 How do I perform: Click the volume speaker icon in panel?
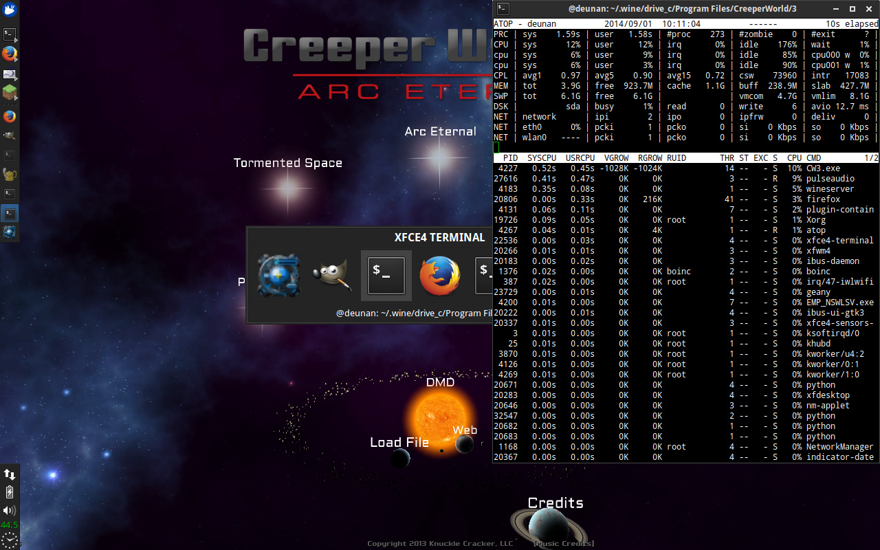coord(10,510)
